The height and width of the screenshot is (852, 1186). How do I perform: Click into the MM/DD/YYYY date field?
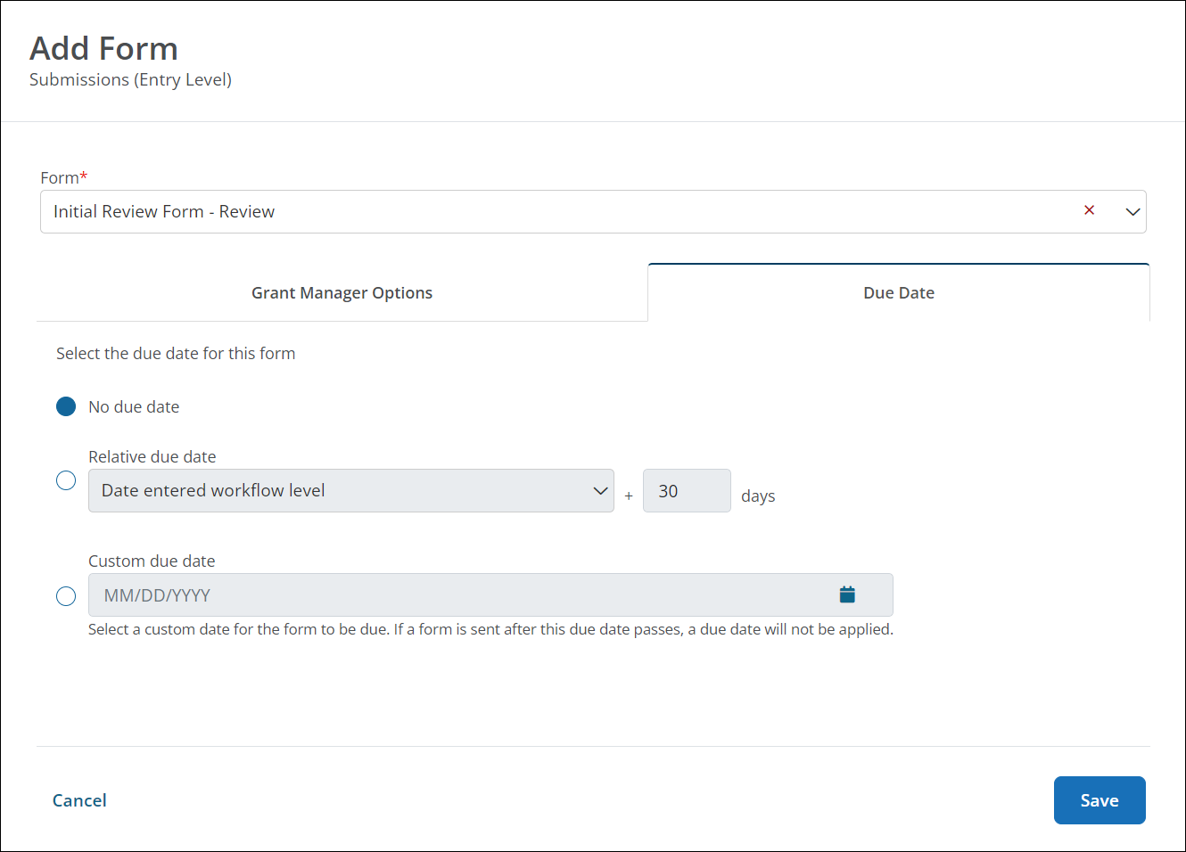(x=455, y=595)
